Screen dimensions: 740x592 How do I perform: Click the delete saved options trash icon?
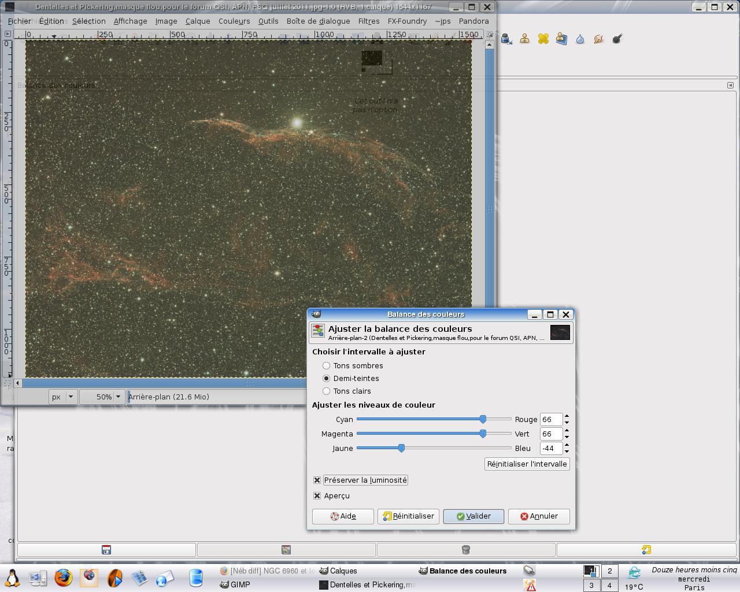(465, 549)
